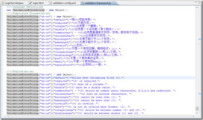This screenshot has width=203, height=120.
Task: Click the "Failed when validating filed {0}." line
Action: 66,78
